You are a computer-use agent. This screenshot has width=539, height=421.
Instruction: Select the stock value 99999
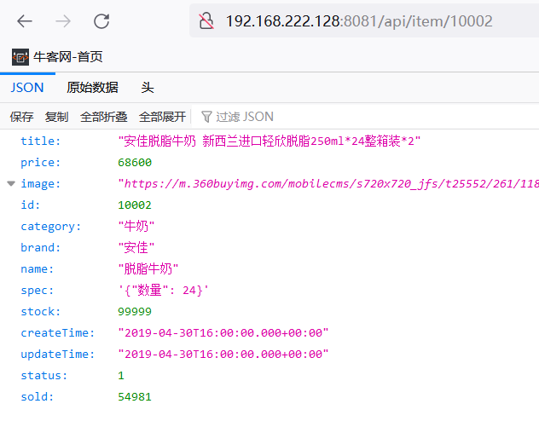click(x=135, y=311)
